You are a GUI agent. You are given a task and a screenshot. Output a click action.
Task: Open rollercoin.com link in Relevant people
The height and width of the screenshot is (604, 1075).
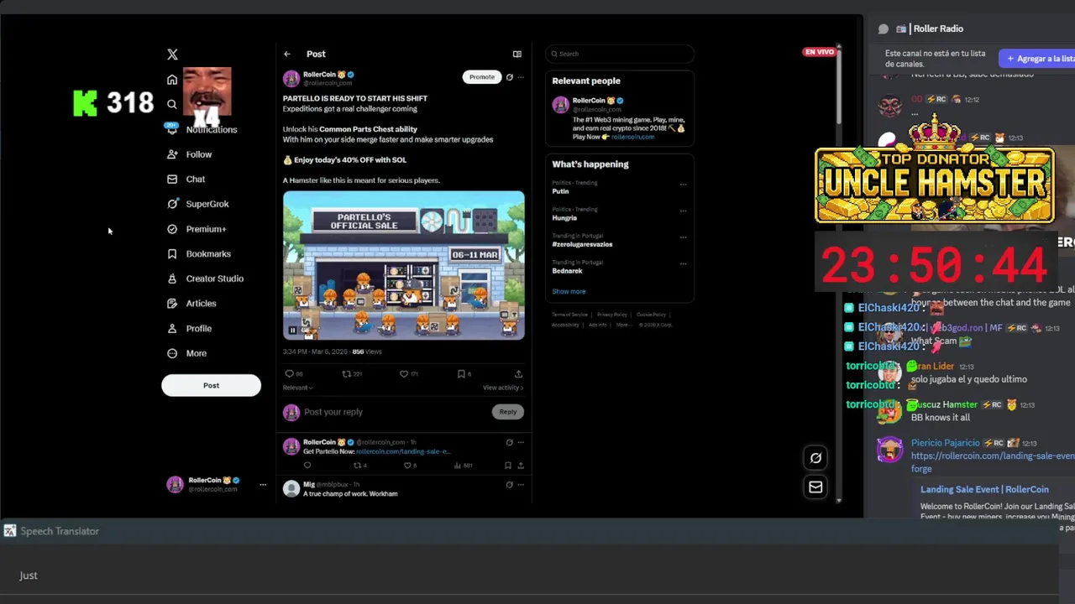click(x=632, y=137)
